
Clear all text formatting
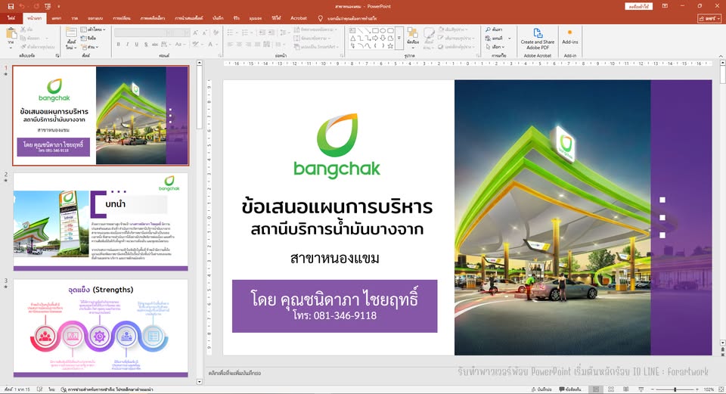[216, 33]
